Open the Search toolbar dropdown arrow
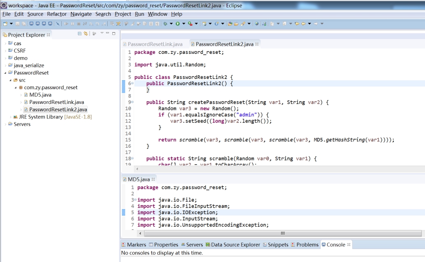The image size is (425, 262). click(x=249, y=24)
